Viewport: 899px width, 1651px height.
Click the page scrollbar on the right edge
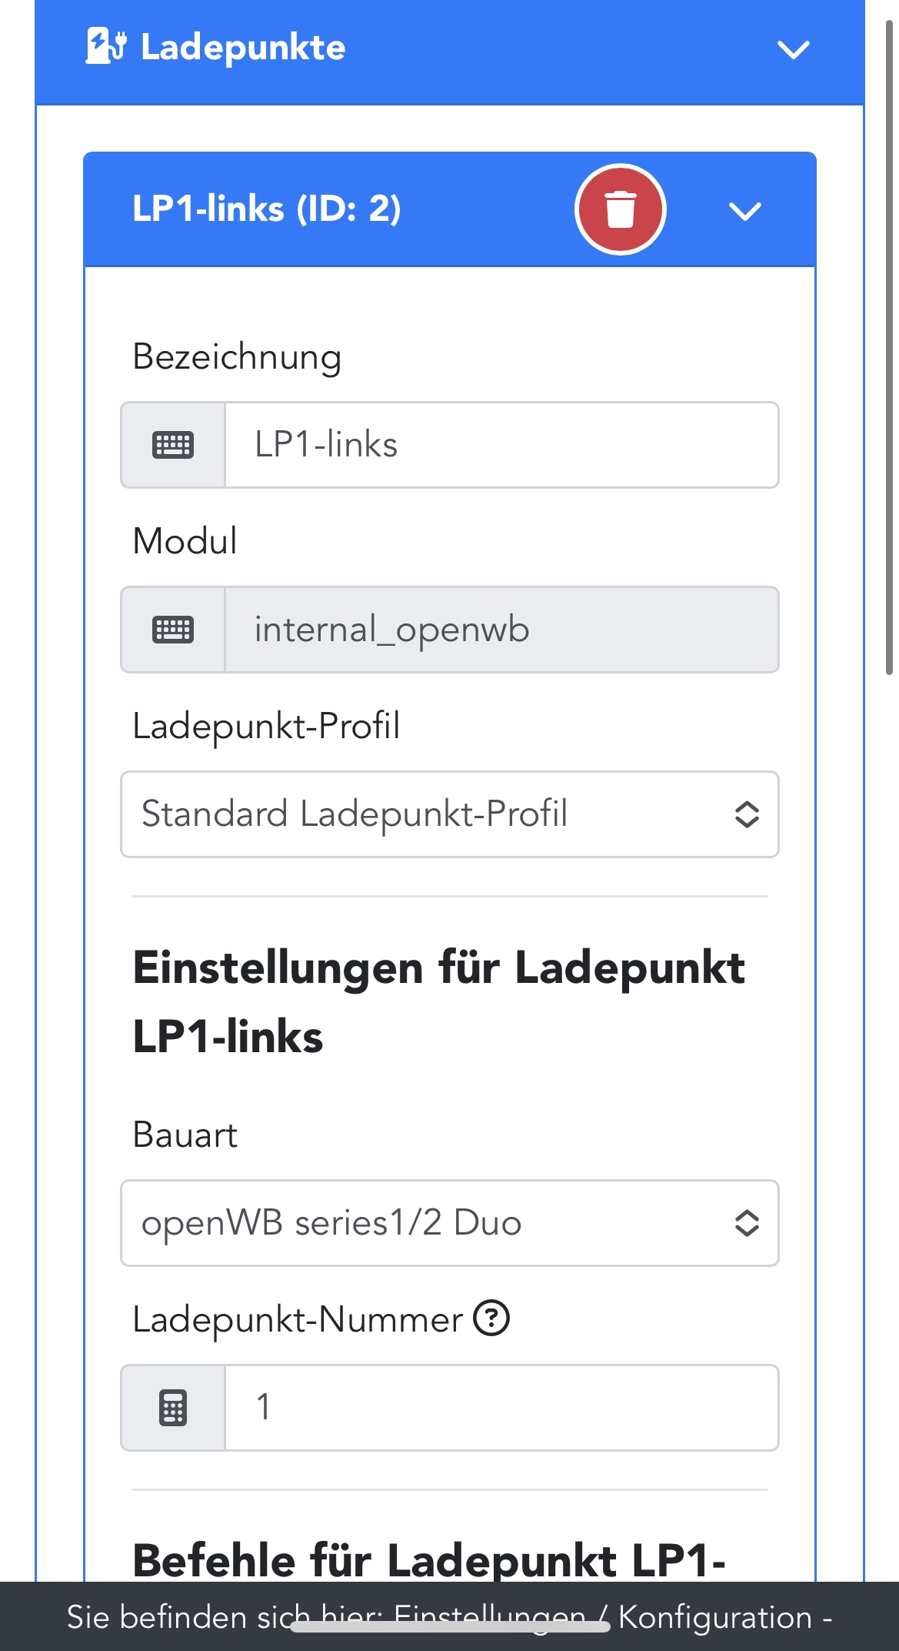coord(889,346)
